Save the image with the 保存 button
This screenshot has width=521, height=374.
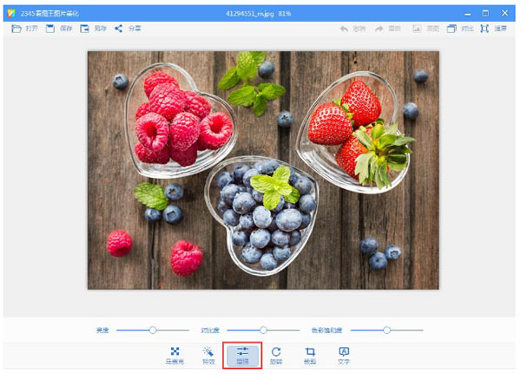tap(59, 29)
